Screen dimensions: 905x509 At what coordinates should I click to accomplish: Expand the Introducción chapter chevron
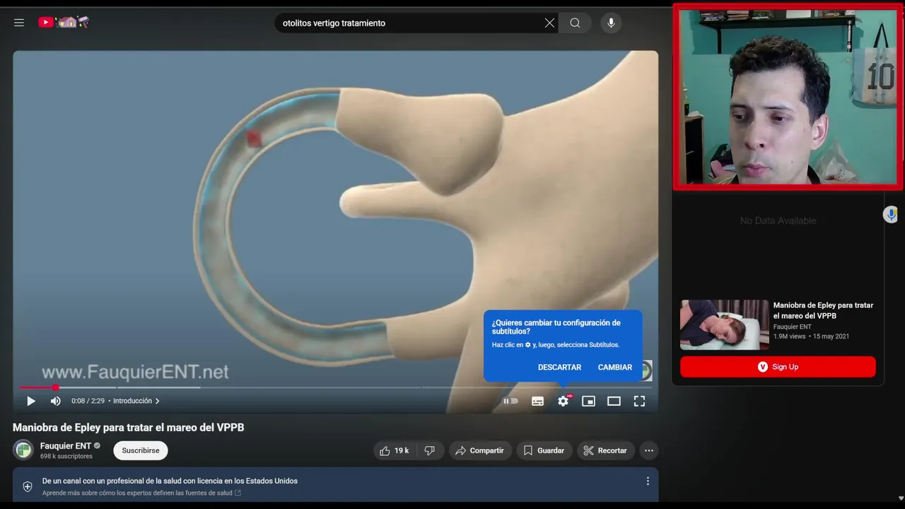[x=157, y=401]
